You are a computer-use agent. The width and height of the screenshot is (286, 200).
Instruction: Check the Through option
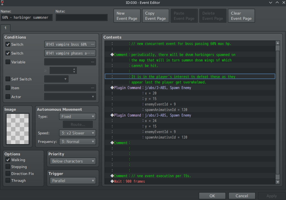coord(8,181)
